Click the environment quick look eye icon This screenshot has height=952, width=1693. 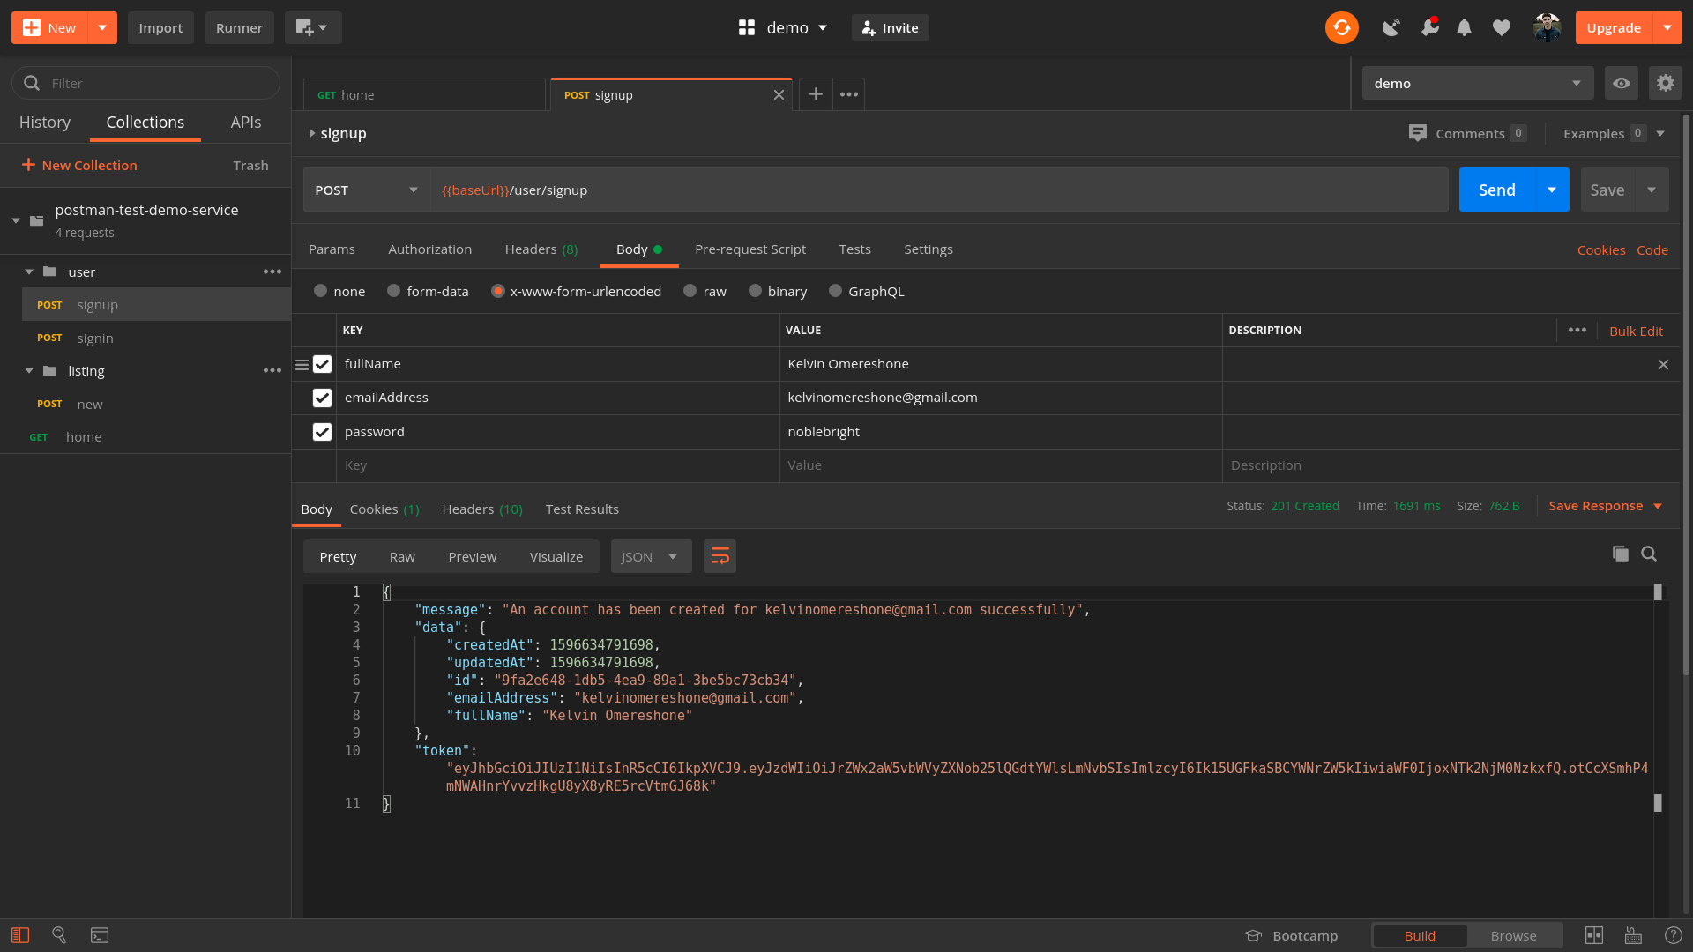tap(1621, 83)
